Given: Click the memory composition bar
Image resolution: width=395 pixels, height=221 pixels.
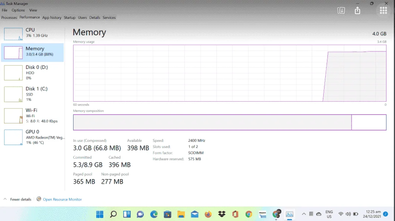Looking at the screenshot, I should point(229,122).
